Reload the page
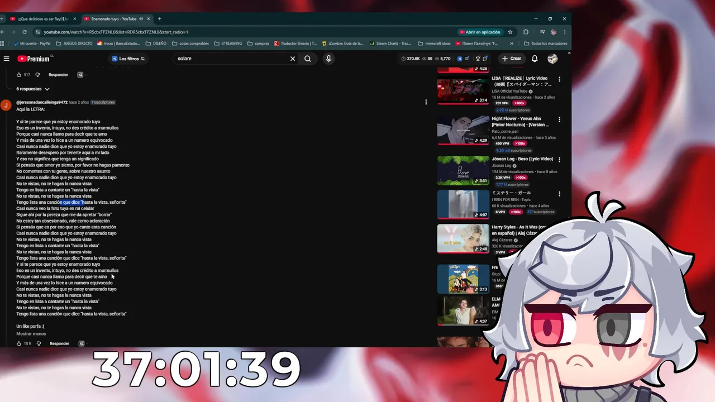 tap(24, 32)
